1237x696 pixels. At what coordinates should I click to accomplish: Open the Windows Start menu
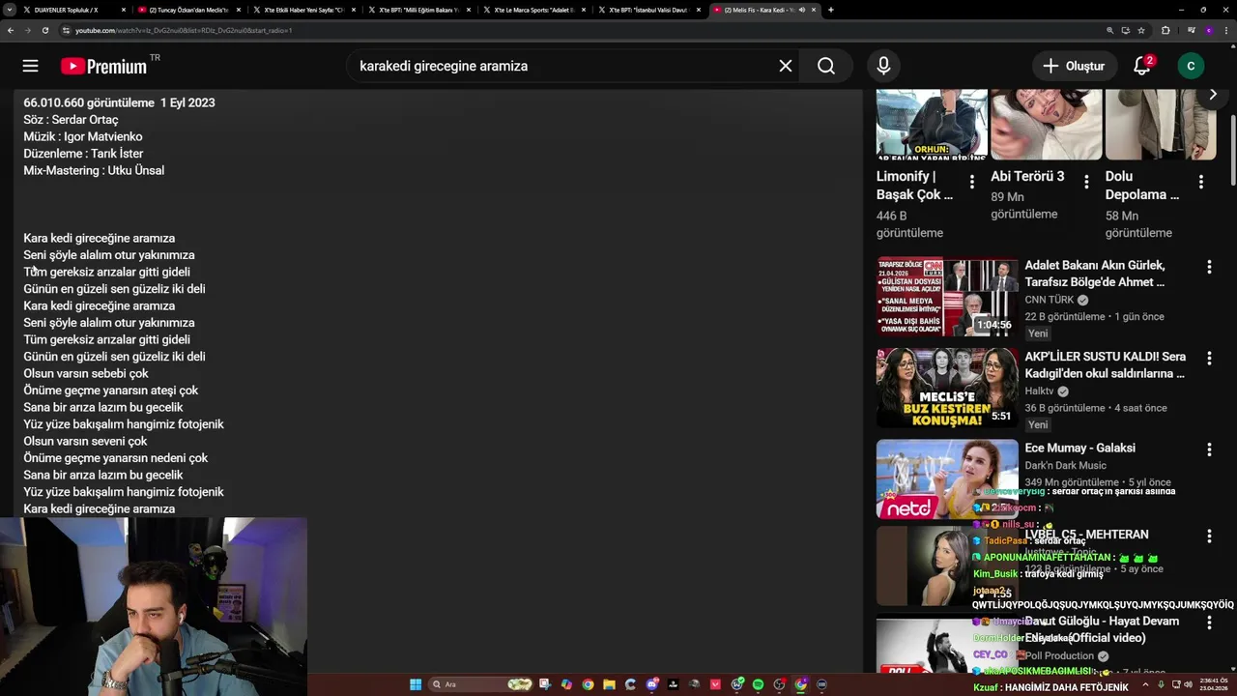[x=416, y=684]
